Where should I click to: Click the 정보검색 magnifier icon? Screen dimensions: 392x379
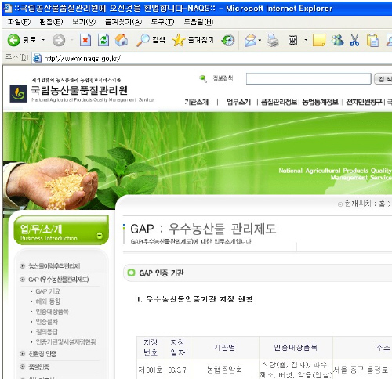coord(203,78)
